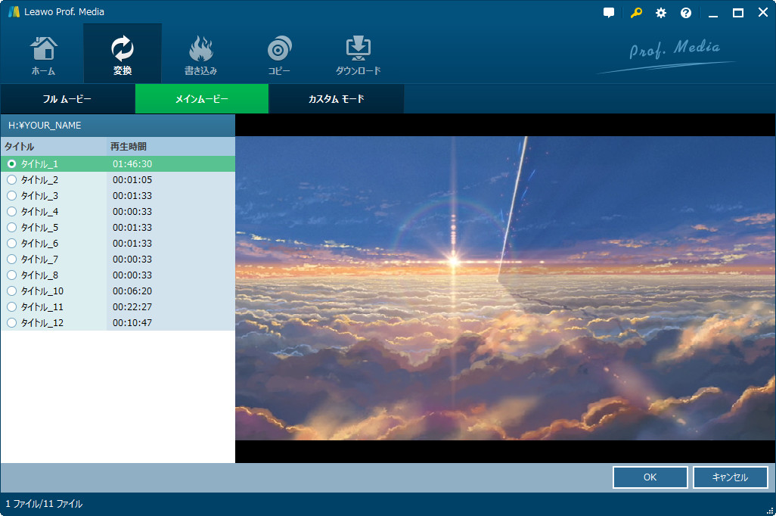Select the タイトル_2 radio button
The width and height of the screenshot is (776, 516).
coord(11,180)
